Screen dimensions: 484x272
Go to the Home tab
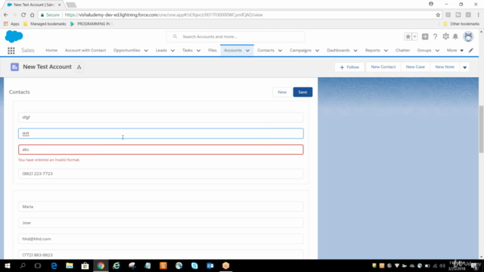pos(51,51)
